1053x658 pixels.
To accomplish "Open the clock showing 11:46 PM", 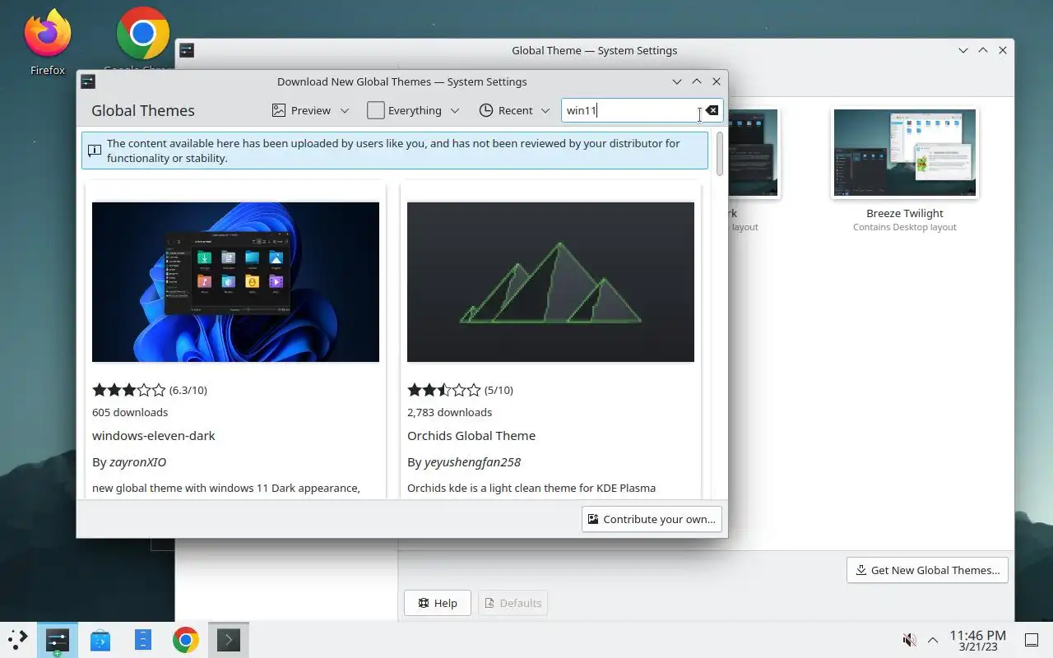I will pos(977,640).
